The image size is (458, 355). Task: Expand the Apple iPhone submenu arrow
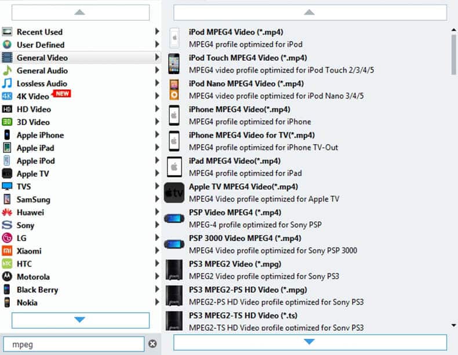(157, 135)
